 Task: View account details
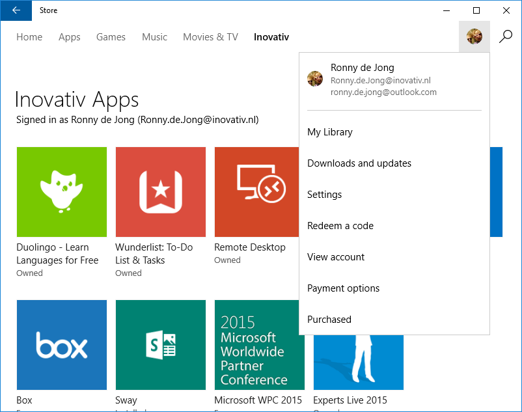[336, 256]
